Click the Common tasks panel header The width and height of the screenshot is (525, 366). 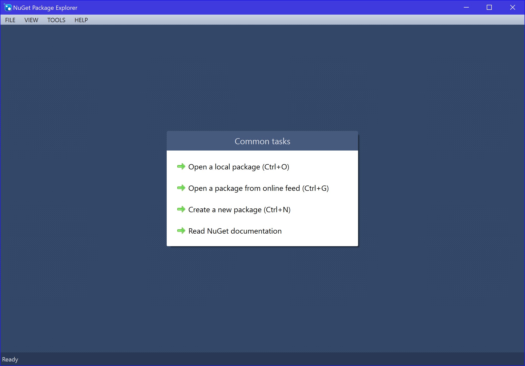click(x=262, y=141)
